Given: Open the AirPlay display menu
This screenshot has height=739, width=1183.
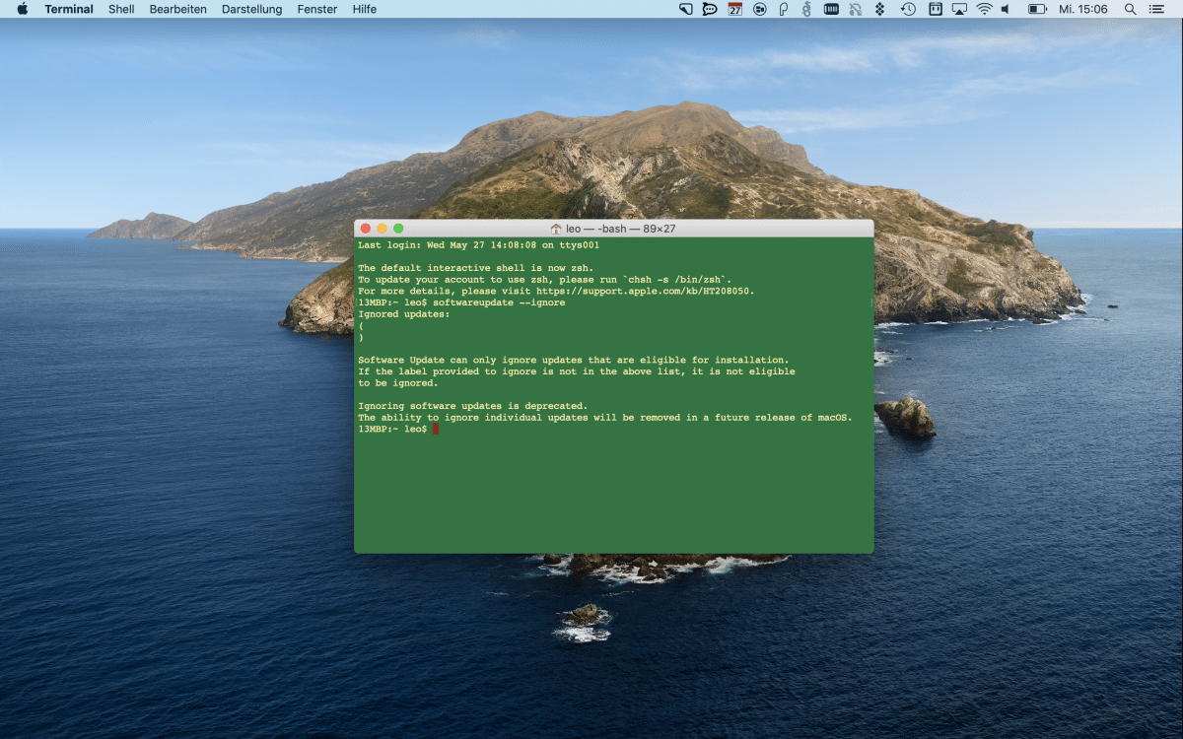Looking at the screenshot, I should point(959,9).
